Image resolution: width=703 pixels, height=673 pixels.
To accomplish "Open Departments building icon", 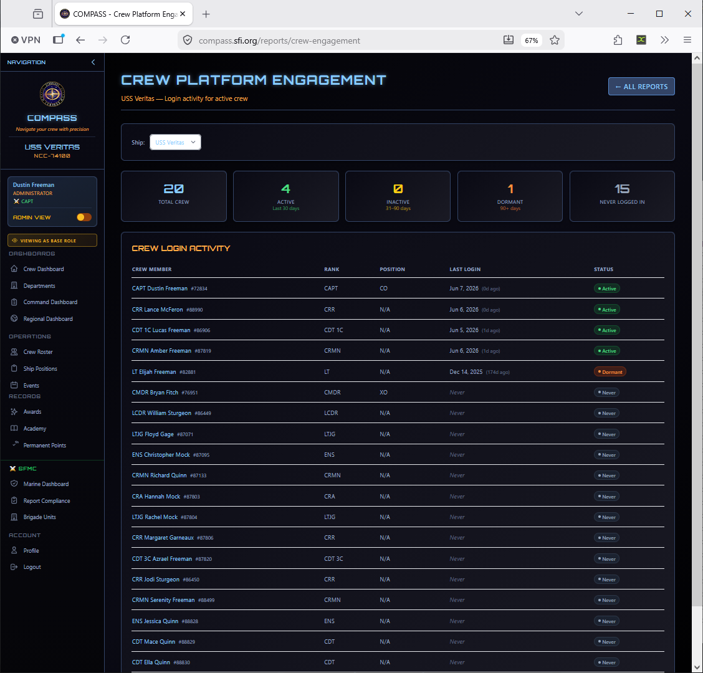I will (14, 285).
